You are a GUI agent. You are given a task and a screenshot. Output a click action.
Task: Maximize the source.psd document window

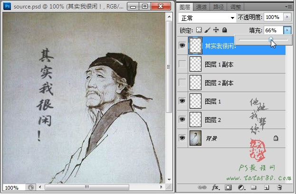[145, 7]
